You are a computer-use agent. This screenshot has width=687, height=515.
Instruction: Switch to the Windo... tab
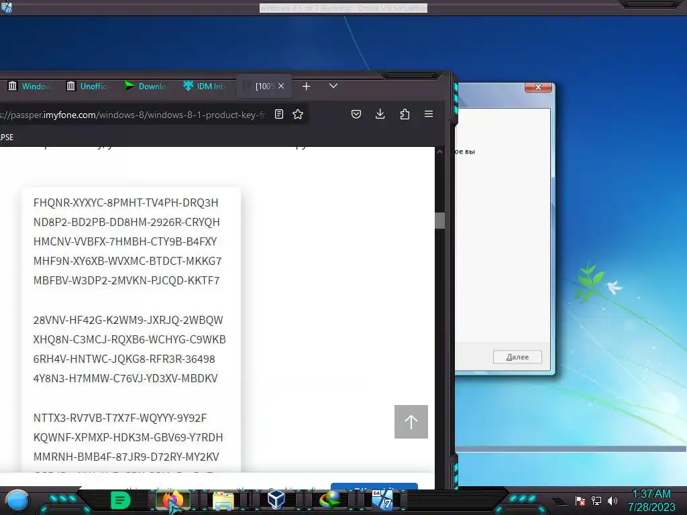29,87
